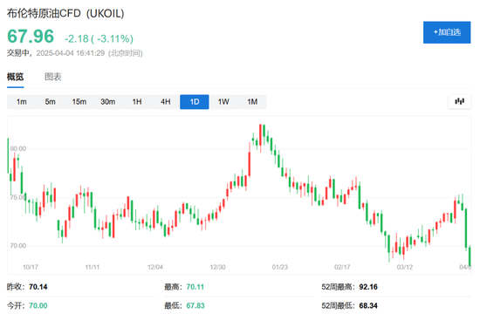The height and width of the screenshot is (314, 480).
Task: Click the +加自选 add to watchlist button
Action: (x=447, y=32)
